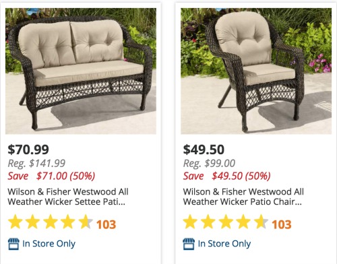Click the first star of settee rating
The height and width of the screenshot is (264, 337).
click(x=15, y=222)
